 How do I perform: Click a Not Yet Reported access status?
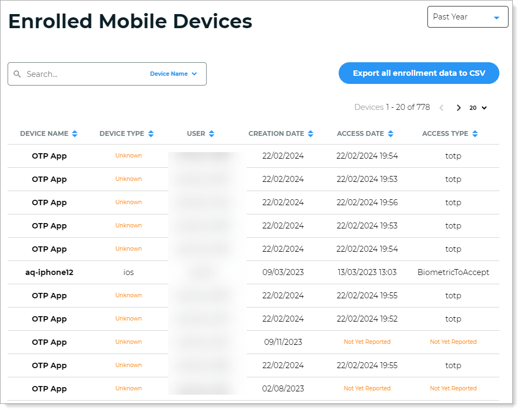(367, 342)
